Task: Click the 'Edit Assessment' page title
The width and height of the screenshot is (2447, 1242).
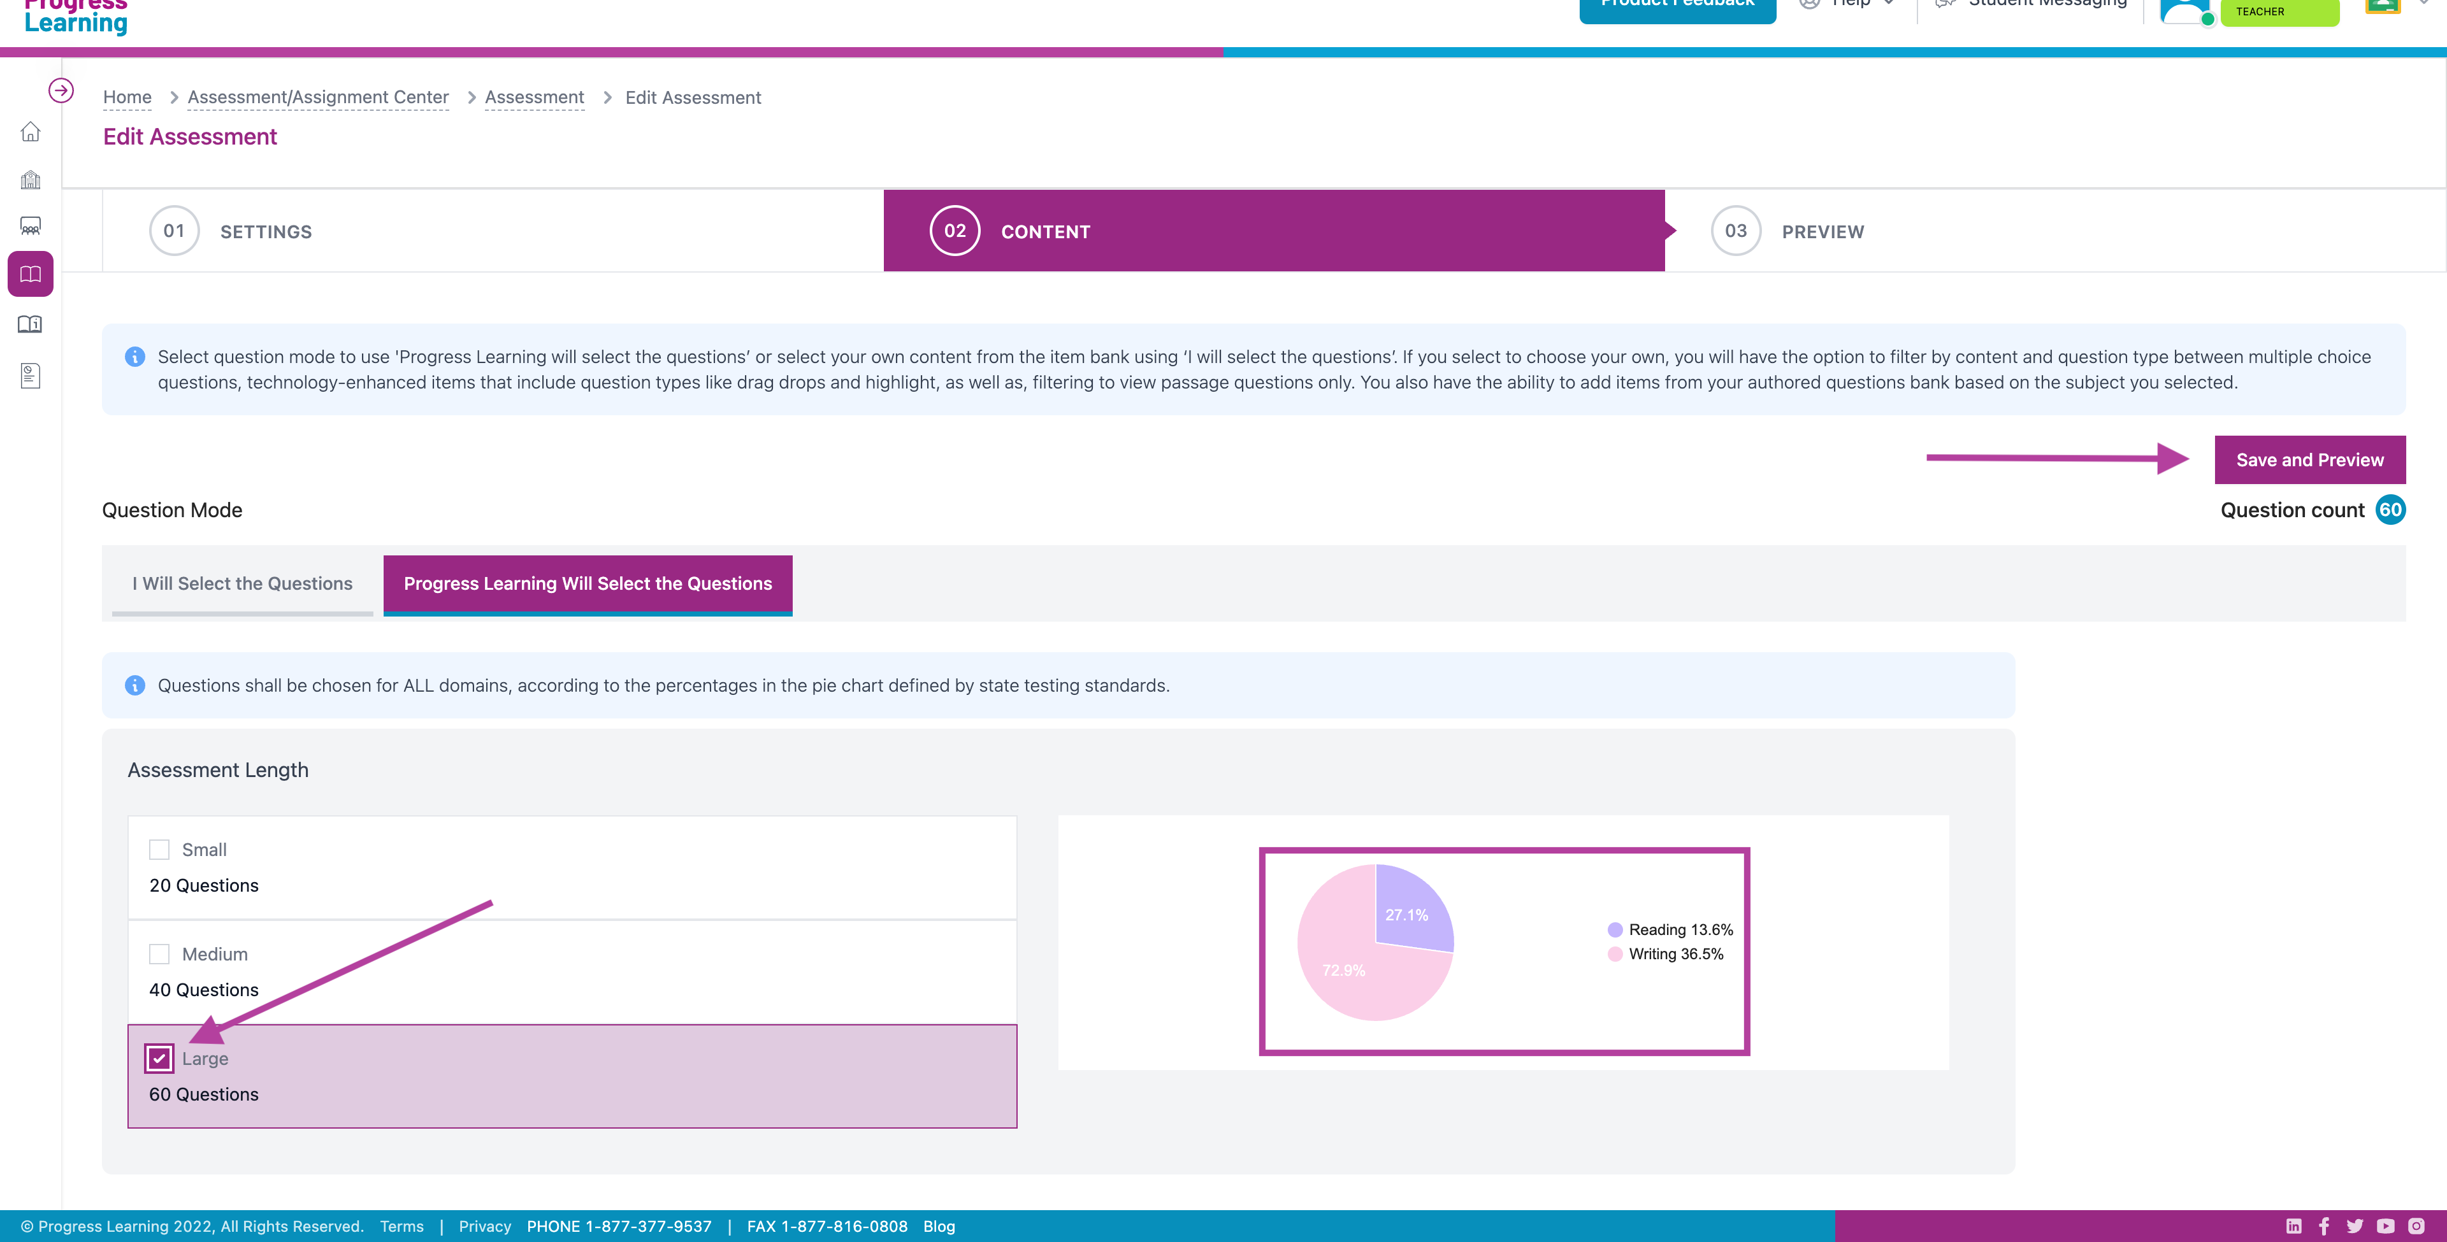Action: pyautogui.click(x=190, y=137)
